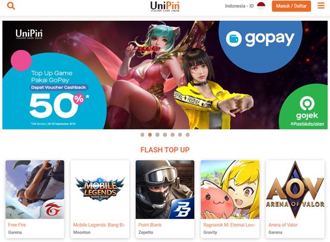Viewport: 330px width, 242px height.
Task: Click the Indonesia flag icon
Action: [x=261, y=6]
